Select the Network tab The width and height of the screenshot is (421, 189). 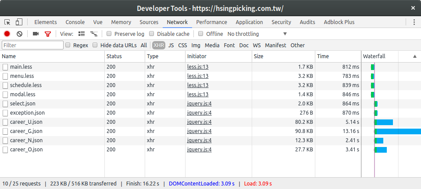[177, 22]
